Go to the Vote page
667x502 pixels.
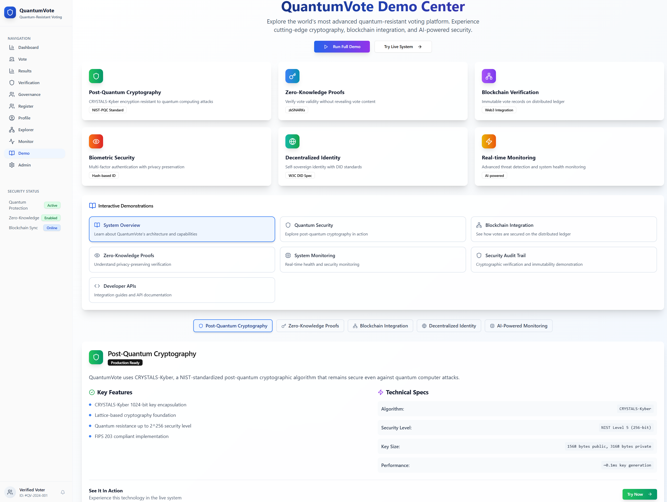(x=35, y=59)
